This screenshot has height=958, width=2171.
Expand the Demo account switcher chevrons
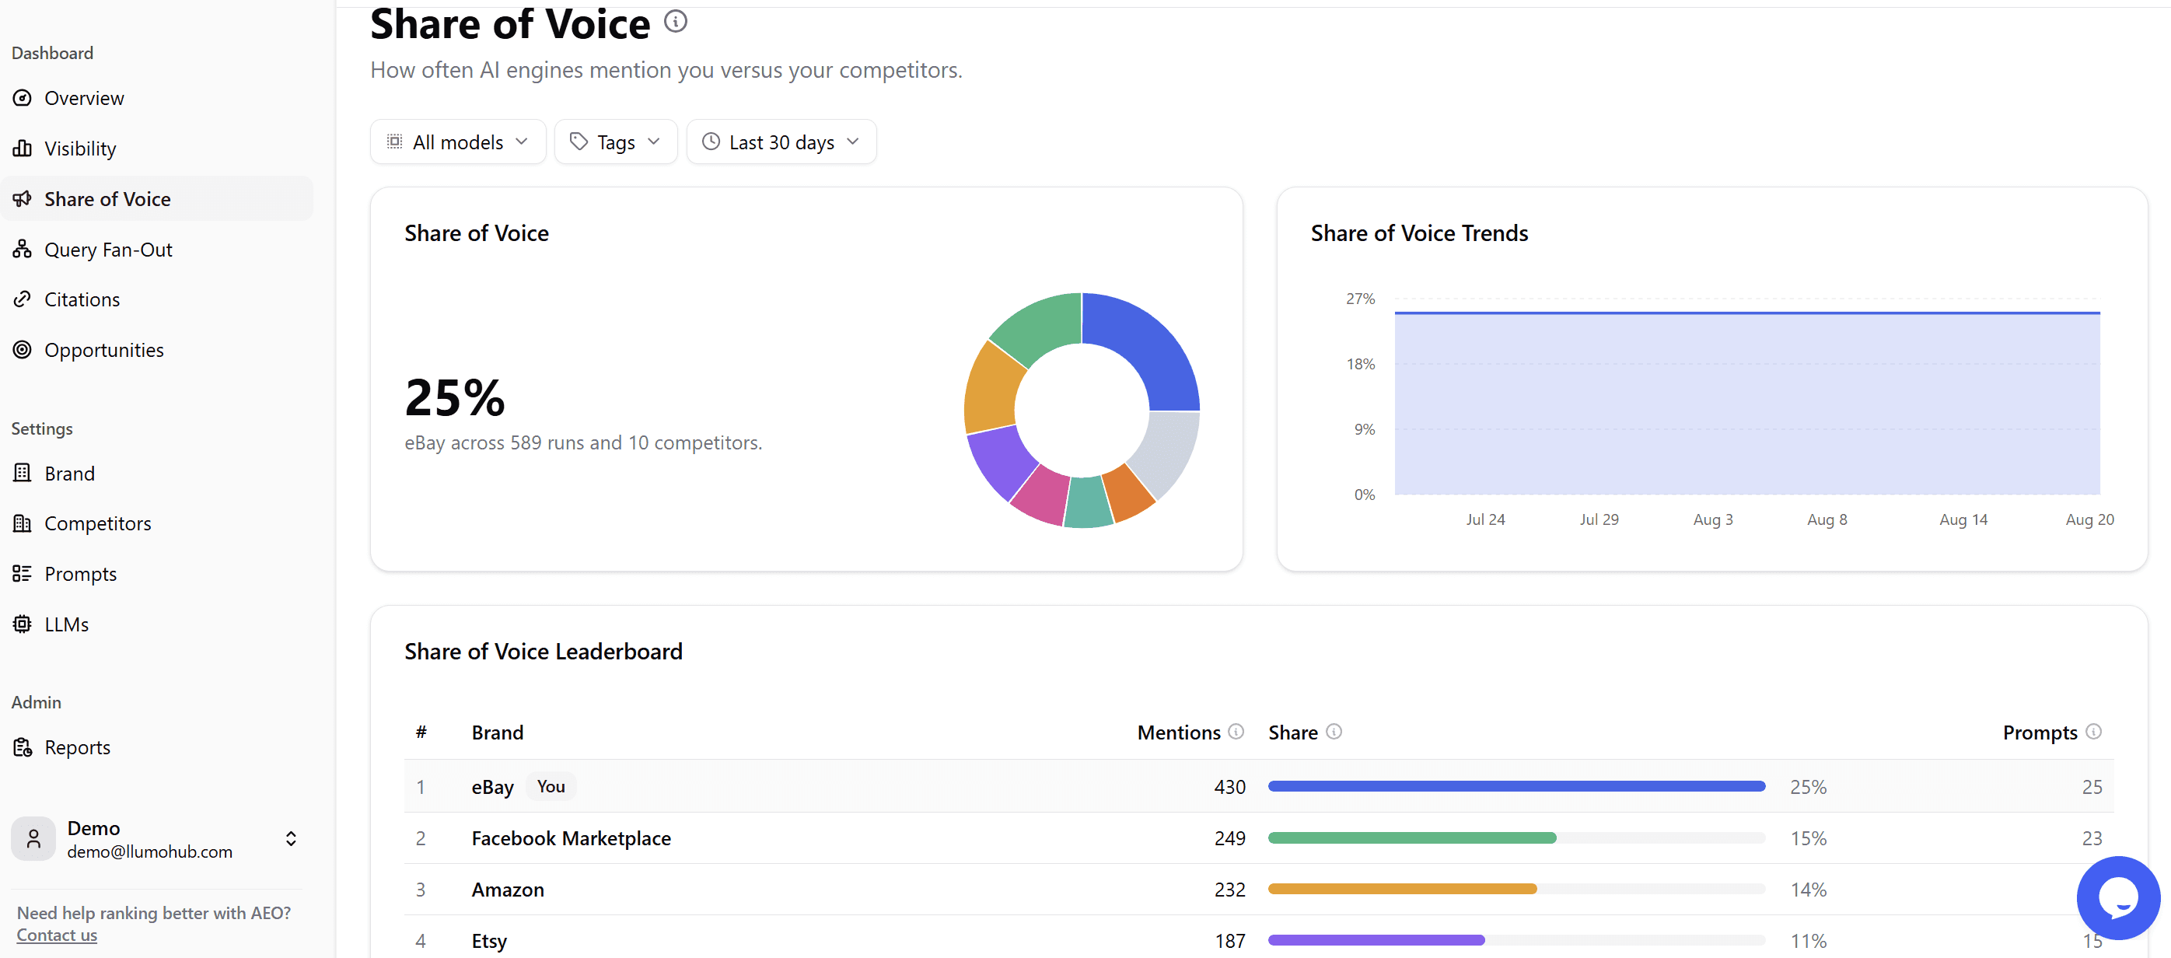point(291,839)
